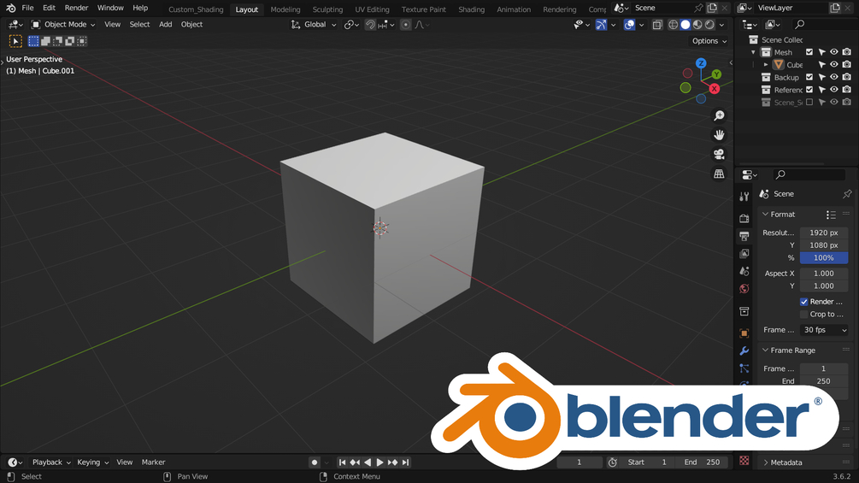
Task: Toggle proportional editing button
Action: (405, 25)
